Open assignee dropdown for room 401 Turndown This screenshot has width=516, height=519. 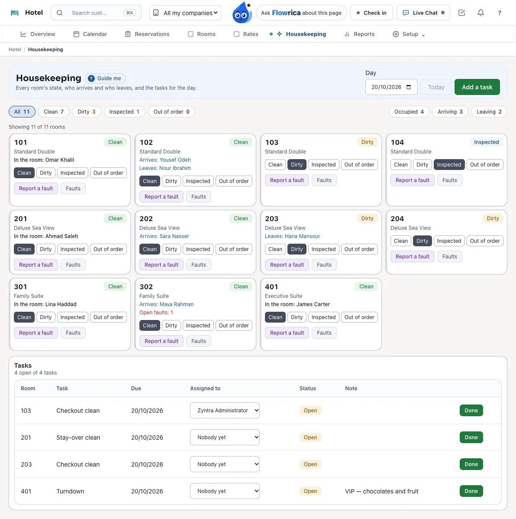click(x=225, y=491)
